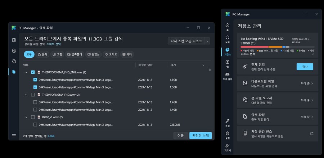The height and width of the screenshot is (158, 324).
Task: Open 앱 (Apps) in PC Manager sidebar
Action: click(227, 64)
